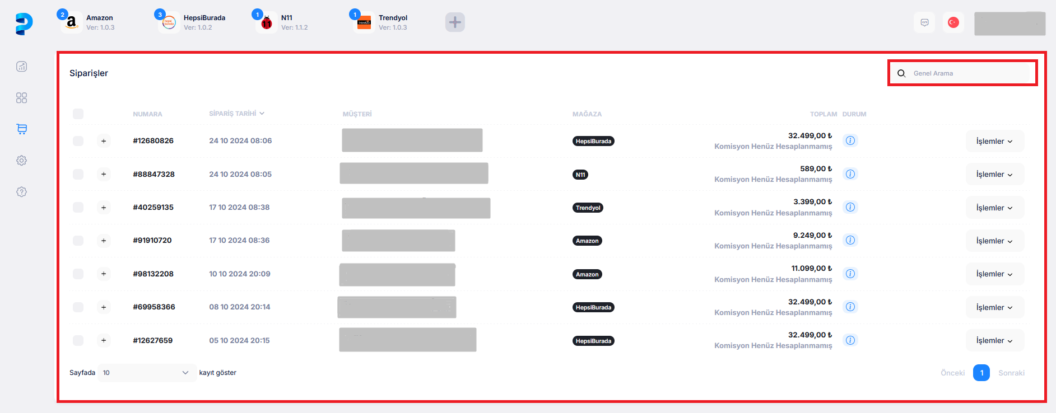The image size is (1056, 413).
Task: Open the chat message icon in header
Action: (x=924, y=22)
